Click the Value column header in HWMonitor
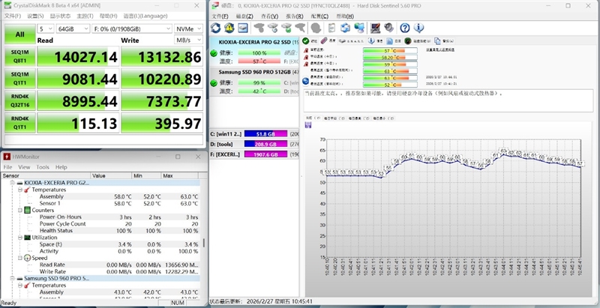 pos(111,175)
